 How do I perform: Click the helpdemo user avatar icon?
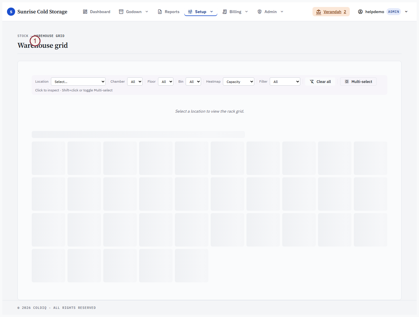tap(360, 12)
